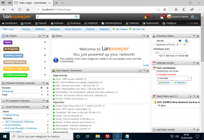Viewport: 204px width, 140px height.
Task: Click the pencil to rename Main page tab
Action: click(17, 29)
